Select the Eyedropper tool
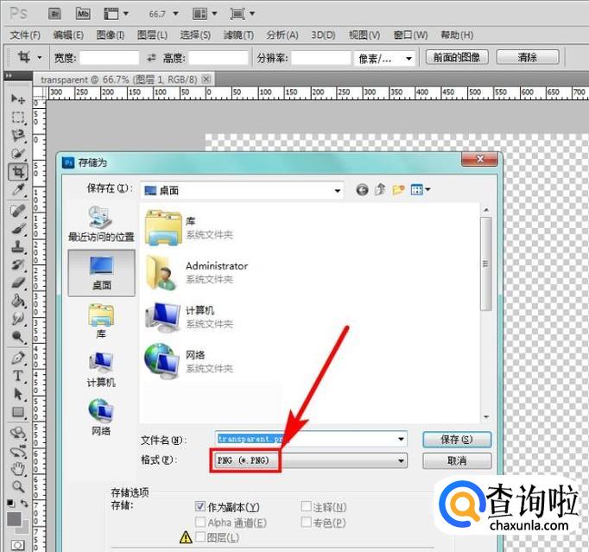589x552 pixels. coord(17,190)
